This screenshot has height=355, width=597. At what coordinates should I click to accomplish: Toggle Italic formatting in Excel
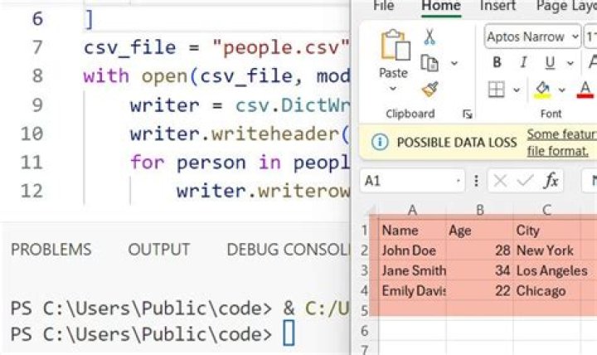(523, 62)
